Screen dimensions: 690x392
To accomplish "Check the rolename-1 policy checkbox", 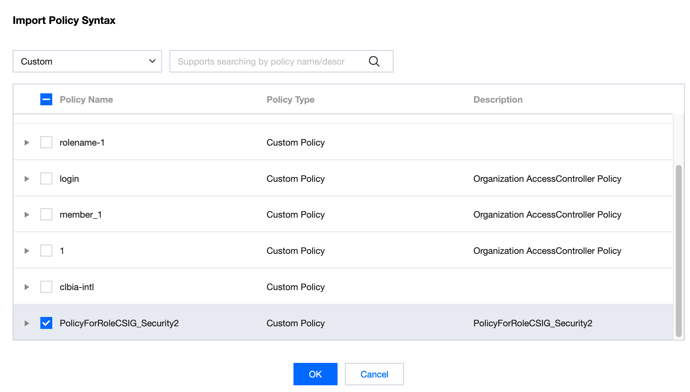I will click(x=46, y=142).
